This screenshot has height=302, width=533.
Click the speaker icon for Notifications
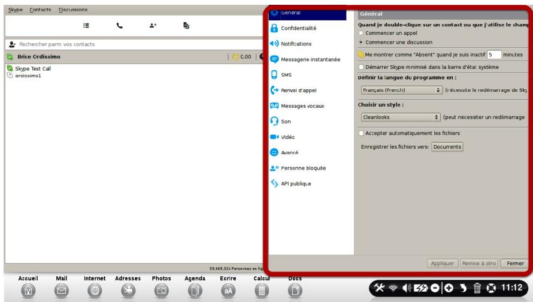(x=274, y=44)
